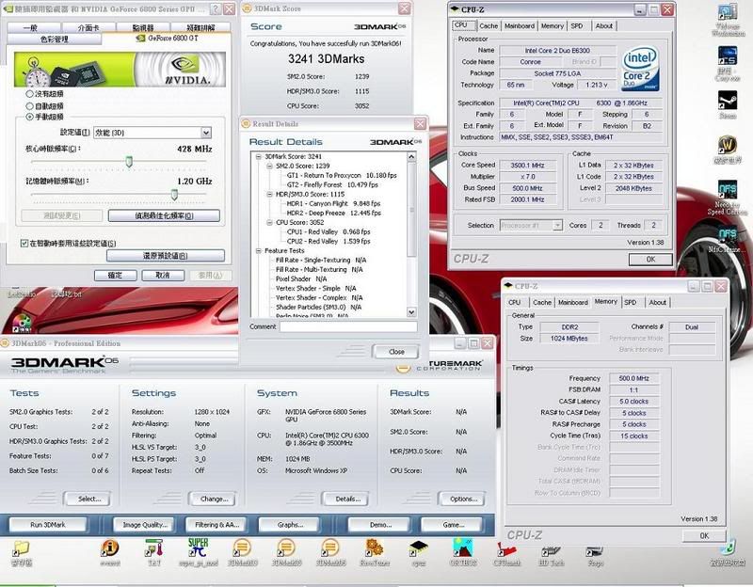The image size is (753, 587).
Task: Collapse the 3DMark Score: 3241 tree node
Action: 258,156
